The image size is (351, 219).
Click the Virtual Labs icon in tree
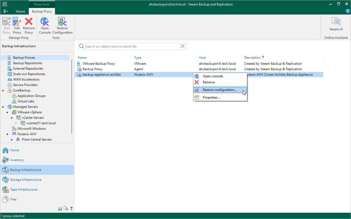point(14,101)
